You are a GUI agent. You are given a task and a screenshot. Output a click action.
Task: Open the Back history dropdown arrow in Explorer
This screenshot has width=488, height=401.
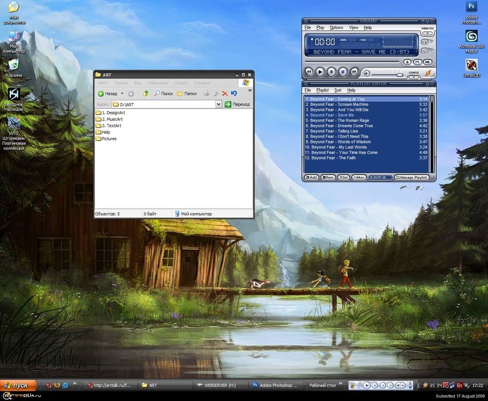coord(122,94)
